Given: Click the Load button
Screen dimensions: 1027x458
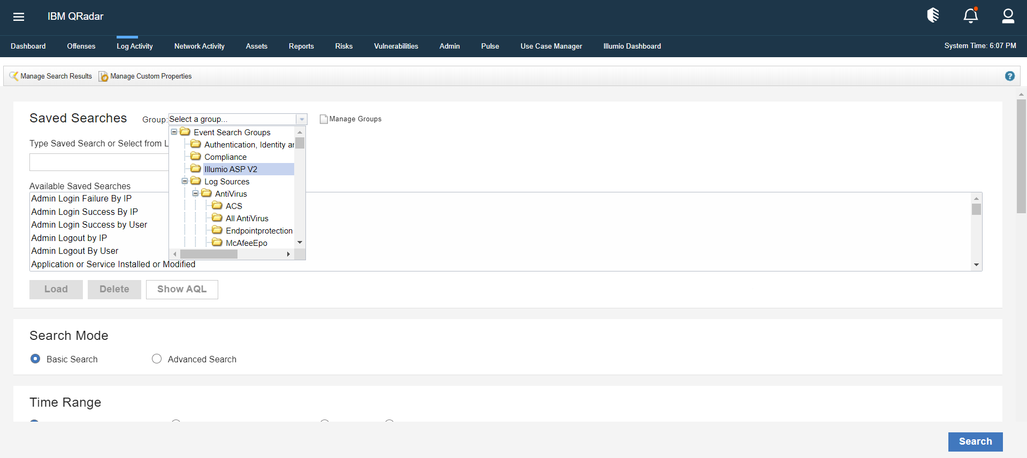Looking at the screenshot, I should coord(56,289).
